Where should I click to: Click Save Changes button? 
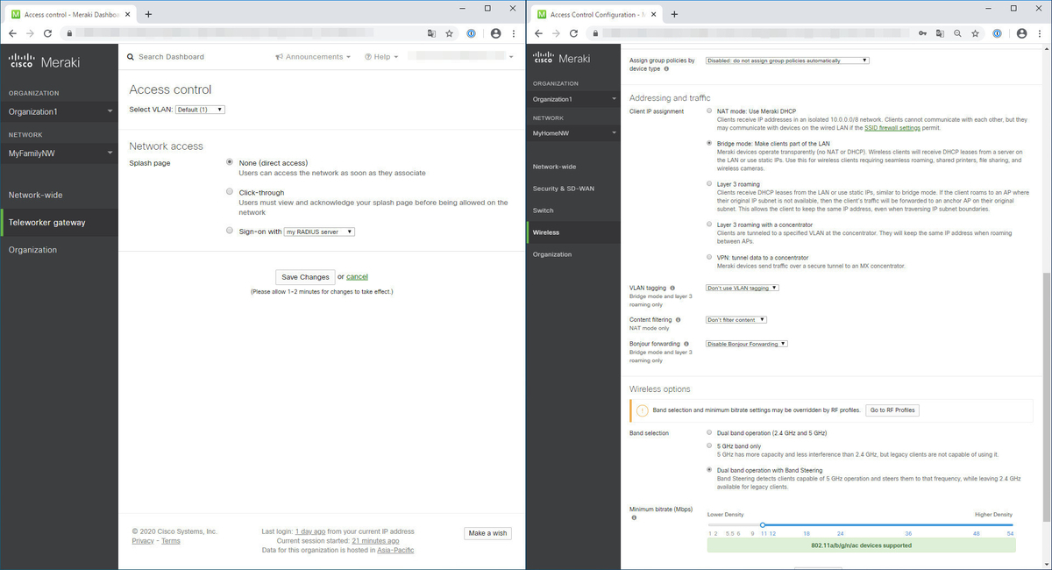click(305, 277)
